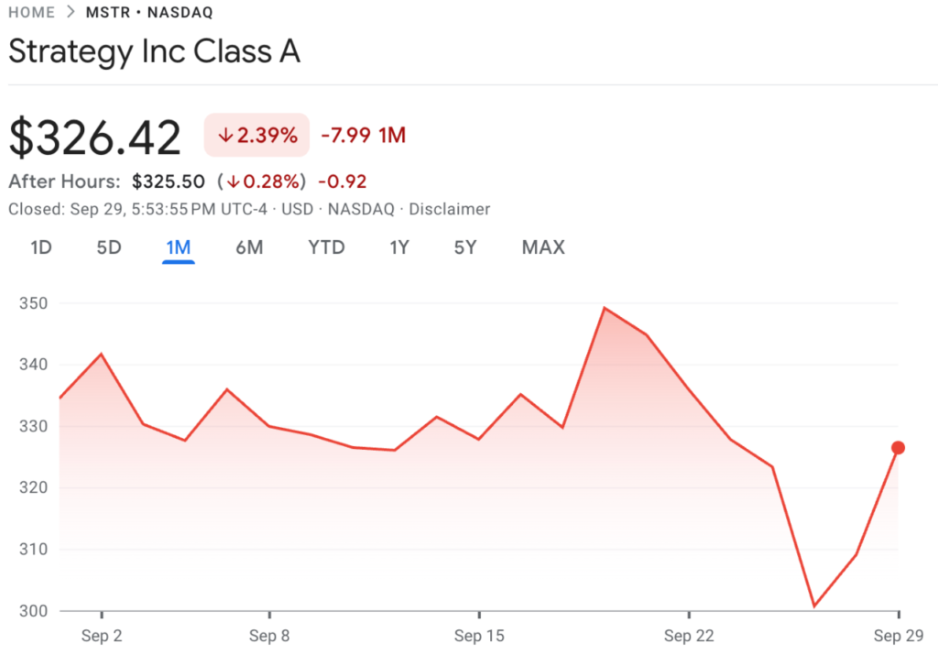Click the down arrow in percent badge
Image resolution: width=938 pixels, height=656 pixels.
[x=225, y=136]
